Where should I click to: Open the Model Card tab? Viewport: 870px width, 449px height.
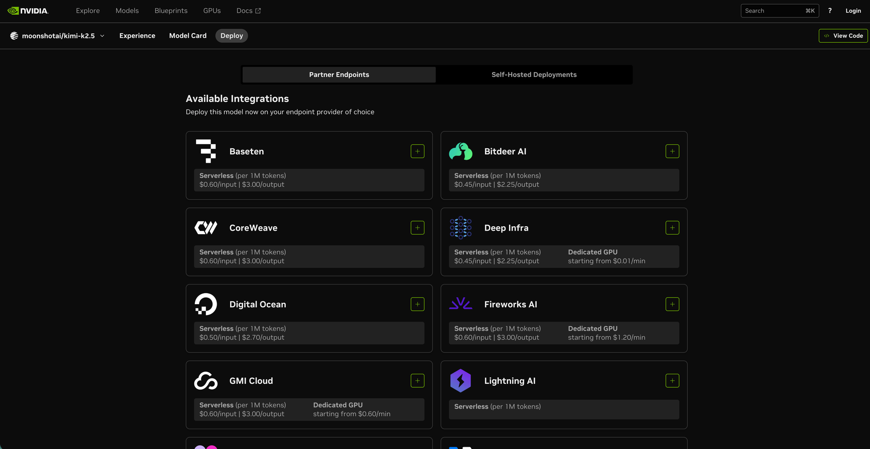pyautogui.click(x=187, y=36)
